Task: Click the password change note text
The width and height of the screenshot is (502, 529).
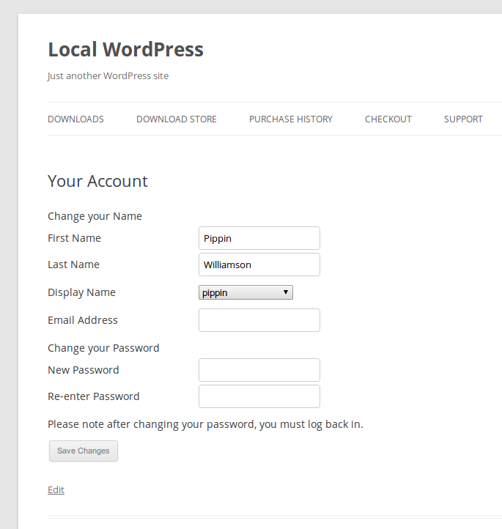Action: pos(205,424)
